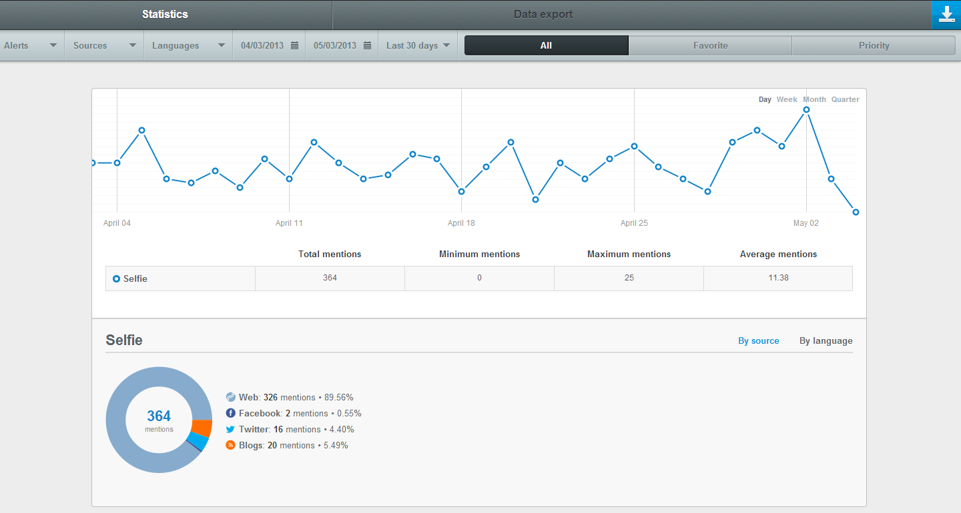Click the Twitter bird icon
The width and height of the screenshot is (961, 513).
tap(231, 429)
